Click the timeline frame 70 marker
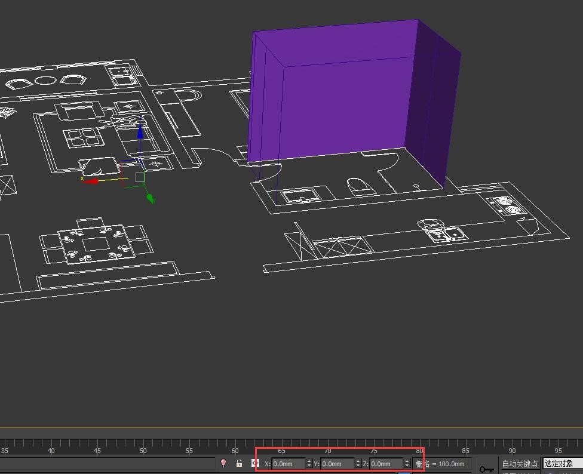Viewport: 583px width, 474px height. [x=327, y=451]
